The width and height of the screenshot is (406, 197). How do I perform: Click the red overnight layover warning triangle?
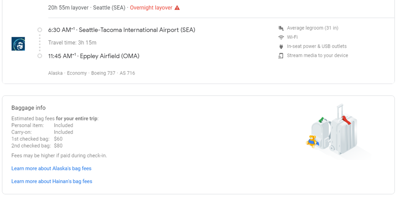coord(177,8)
